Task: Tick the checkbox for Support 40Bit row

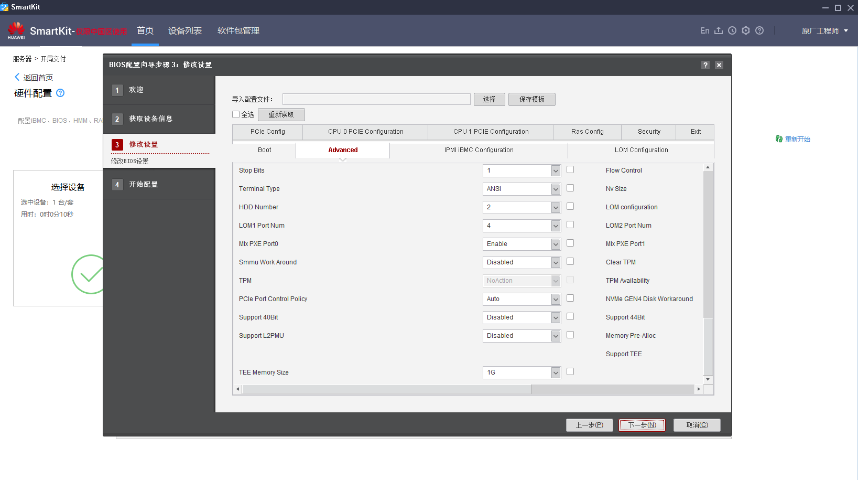Action: click(x=570, y=316)
